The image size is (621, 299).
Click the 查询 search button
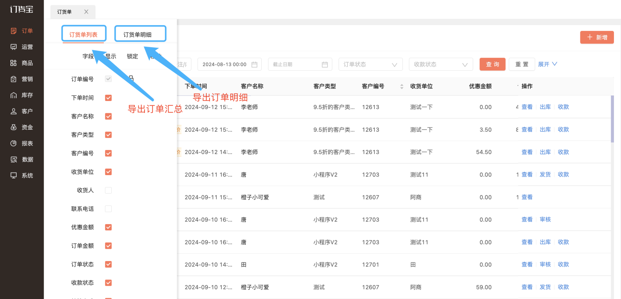492,65
